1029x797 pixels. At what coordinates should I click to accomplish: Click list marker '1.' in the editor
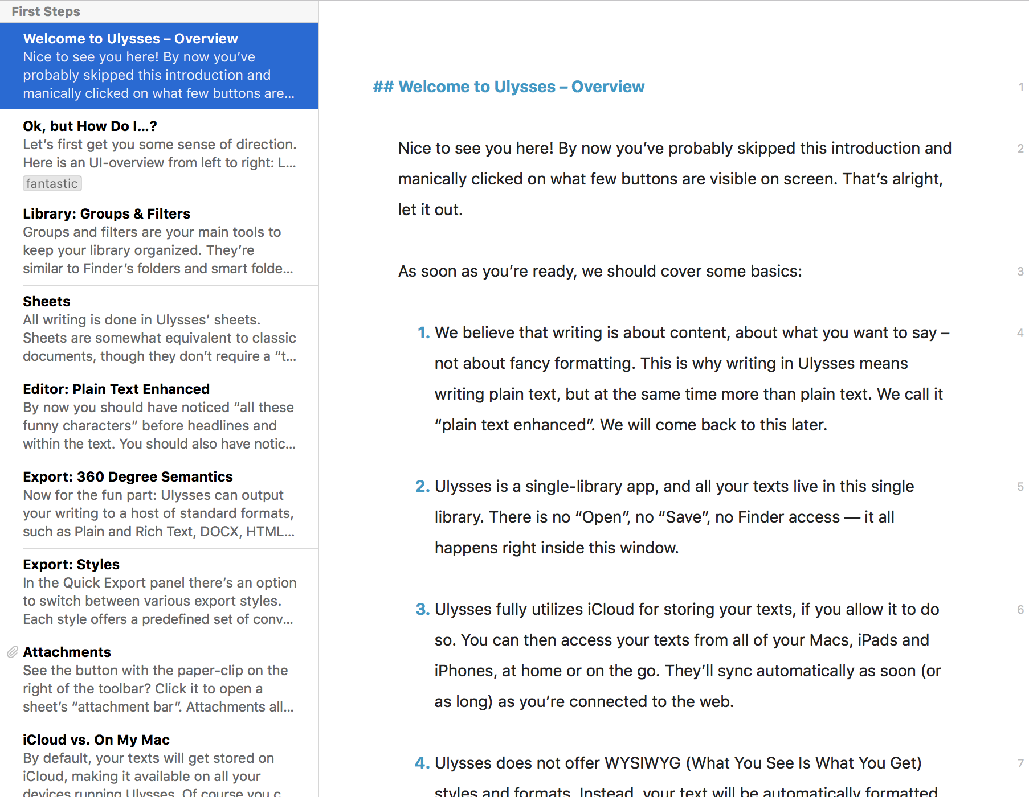pyautogui.click(x=423, y=332)
